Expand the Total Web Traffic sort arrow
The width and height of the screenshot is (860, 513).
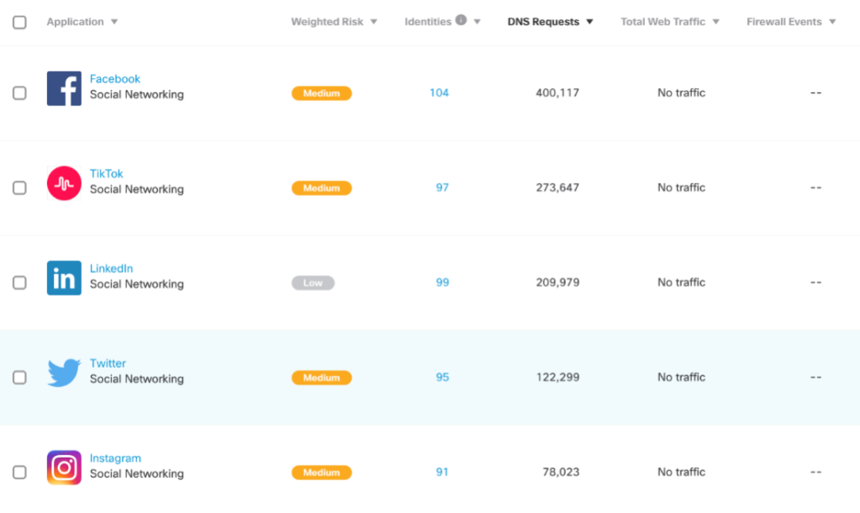[716, 23]
